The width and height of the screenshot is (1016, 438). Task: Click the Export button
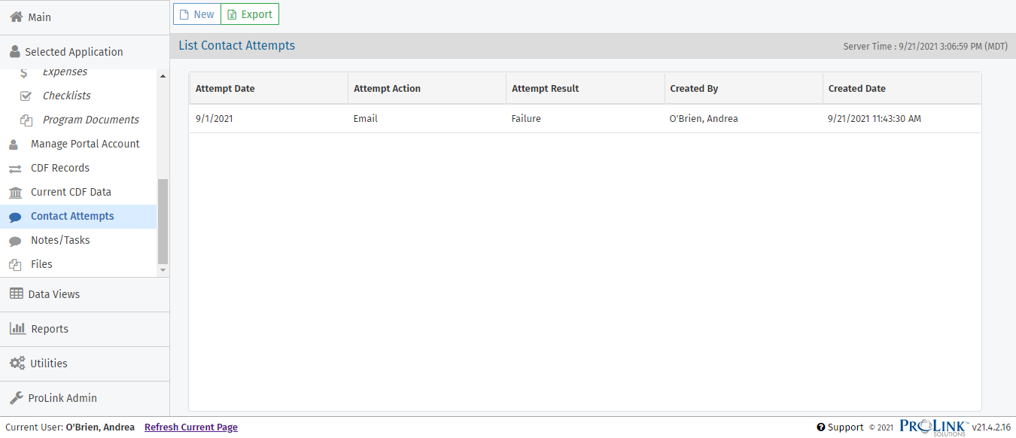pos(249,14)
